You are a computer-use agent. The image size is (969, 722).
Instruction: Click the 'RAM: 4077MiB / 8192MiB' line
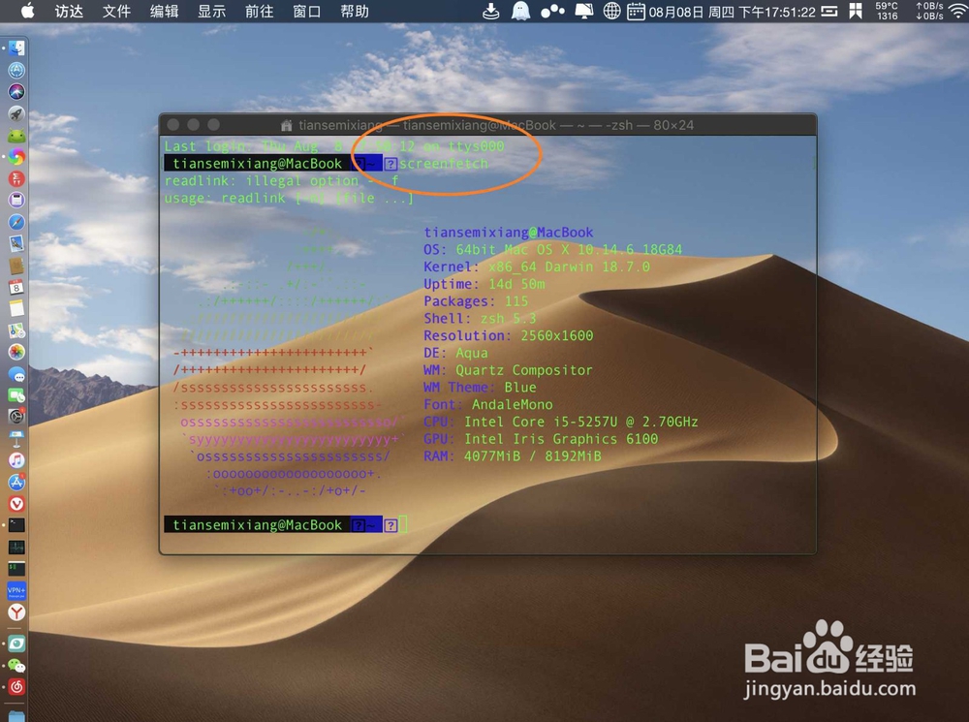[x=513, y=456]
